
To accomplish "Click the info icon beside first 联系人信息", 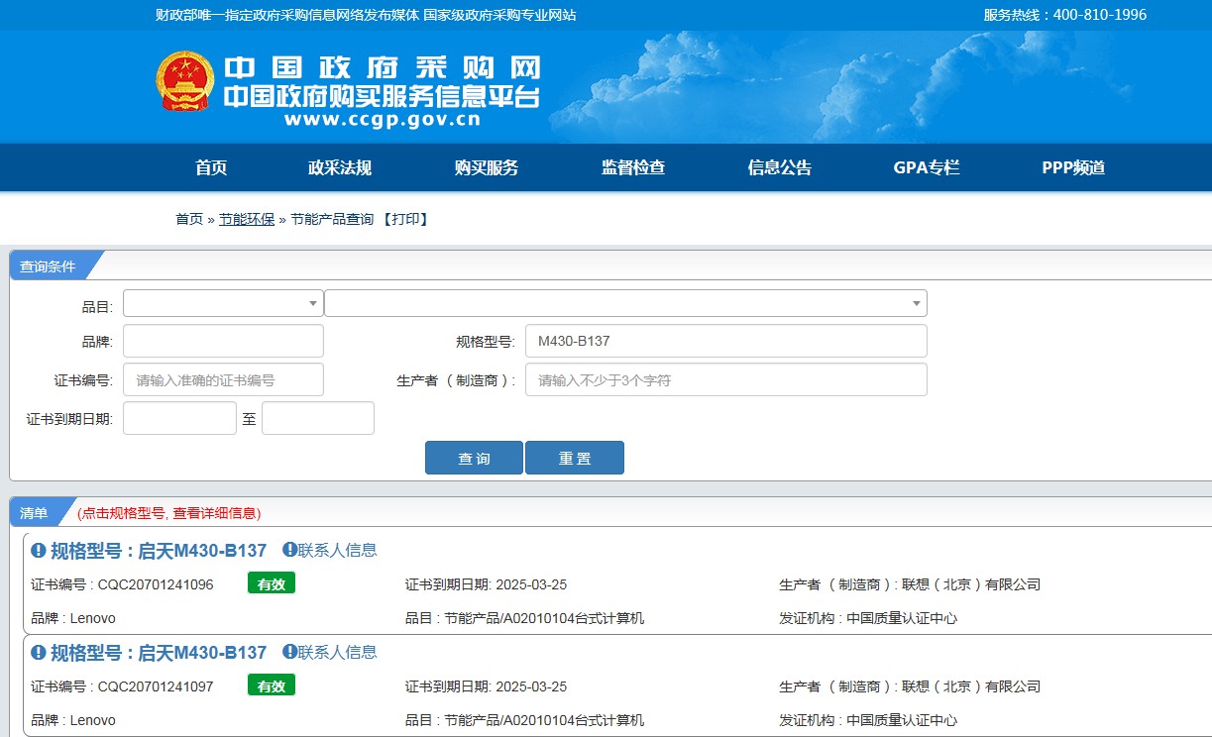I will coord(289,550).
